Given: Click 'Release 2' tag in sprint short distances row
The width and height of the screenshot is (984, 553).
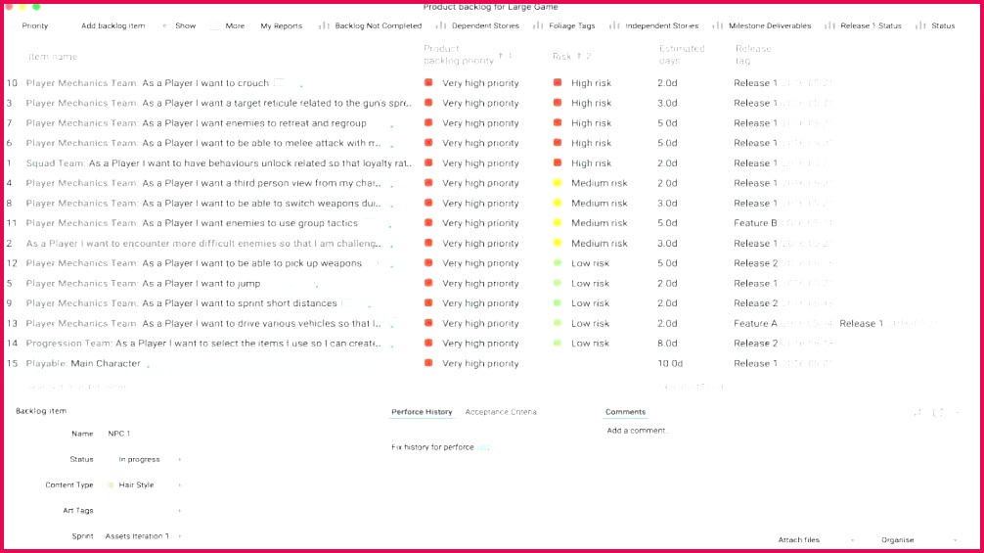Looking at the screenshot, I should pos(755,303).
